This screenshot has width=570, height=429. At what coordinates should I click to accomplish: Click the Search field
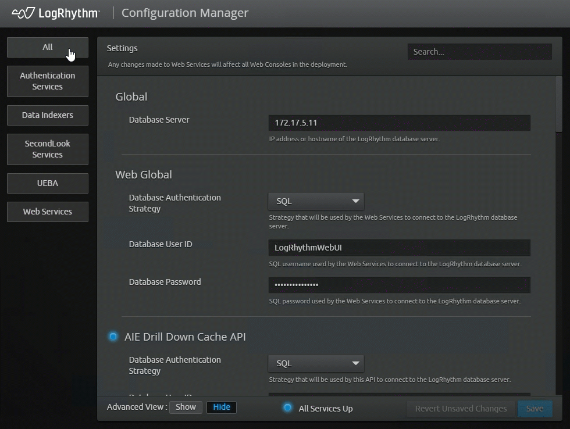(479, 51)
